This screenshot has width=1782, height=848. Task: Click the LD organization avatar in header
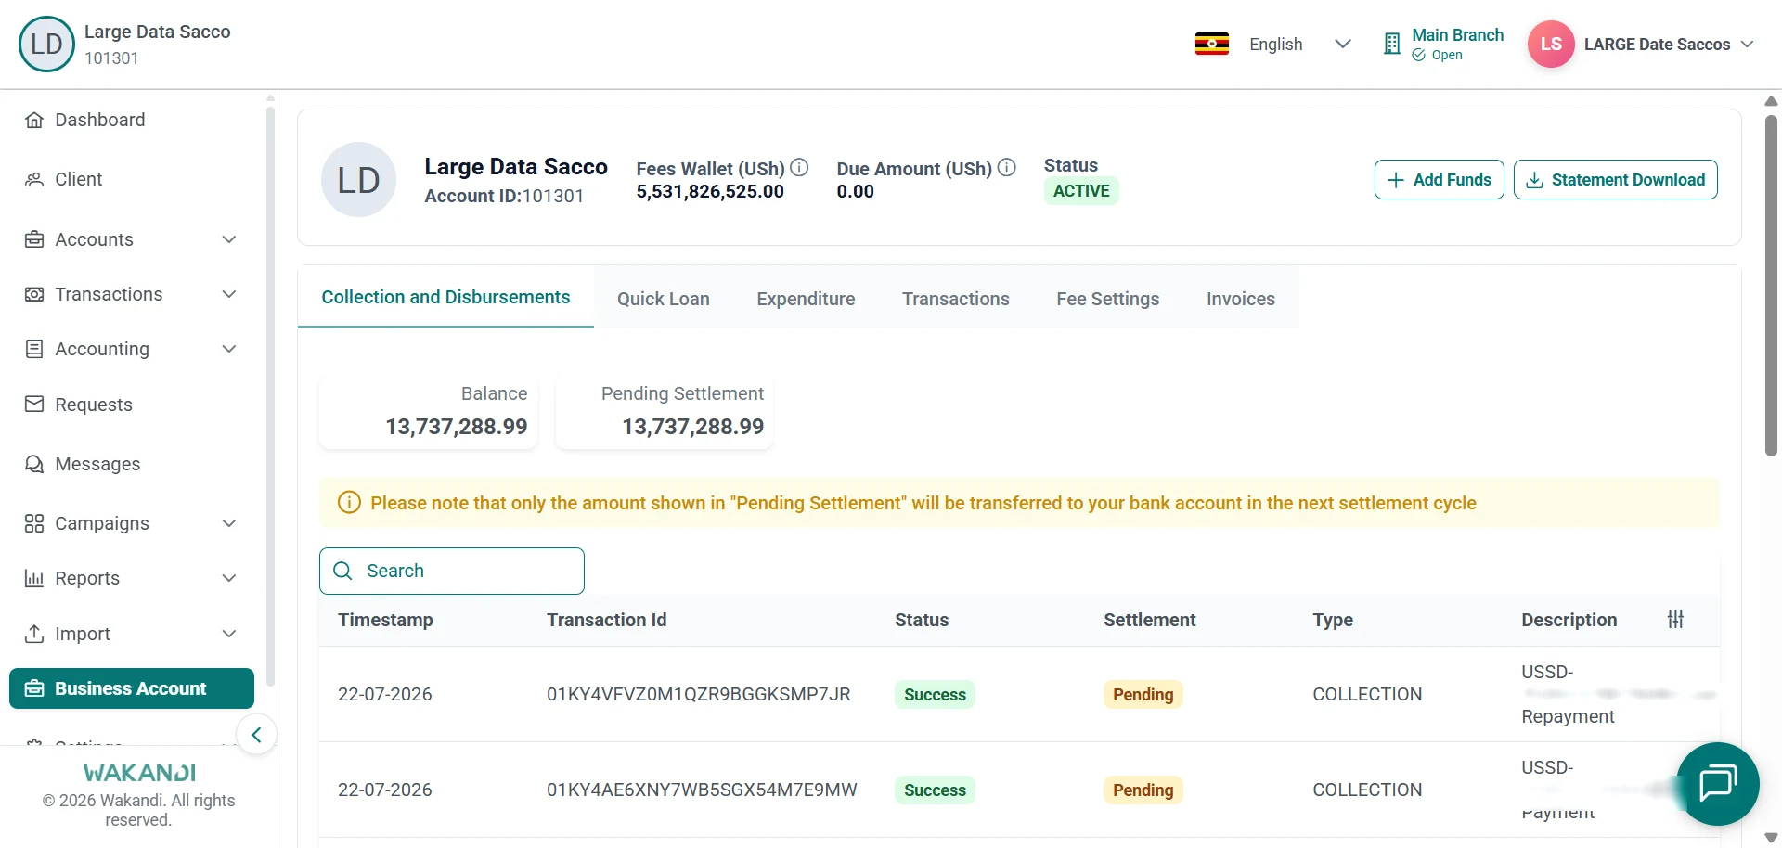tap(46, 44)
